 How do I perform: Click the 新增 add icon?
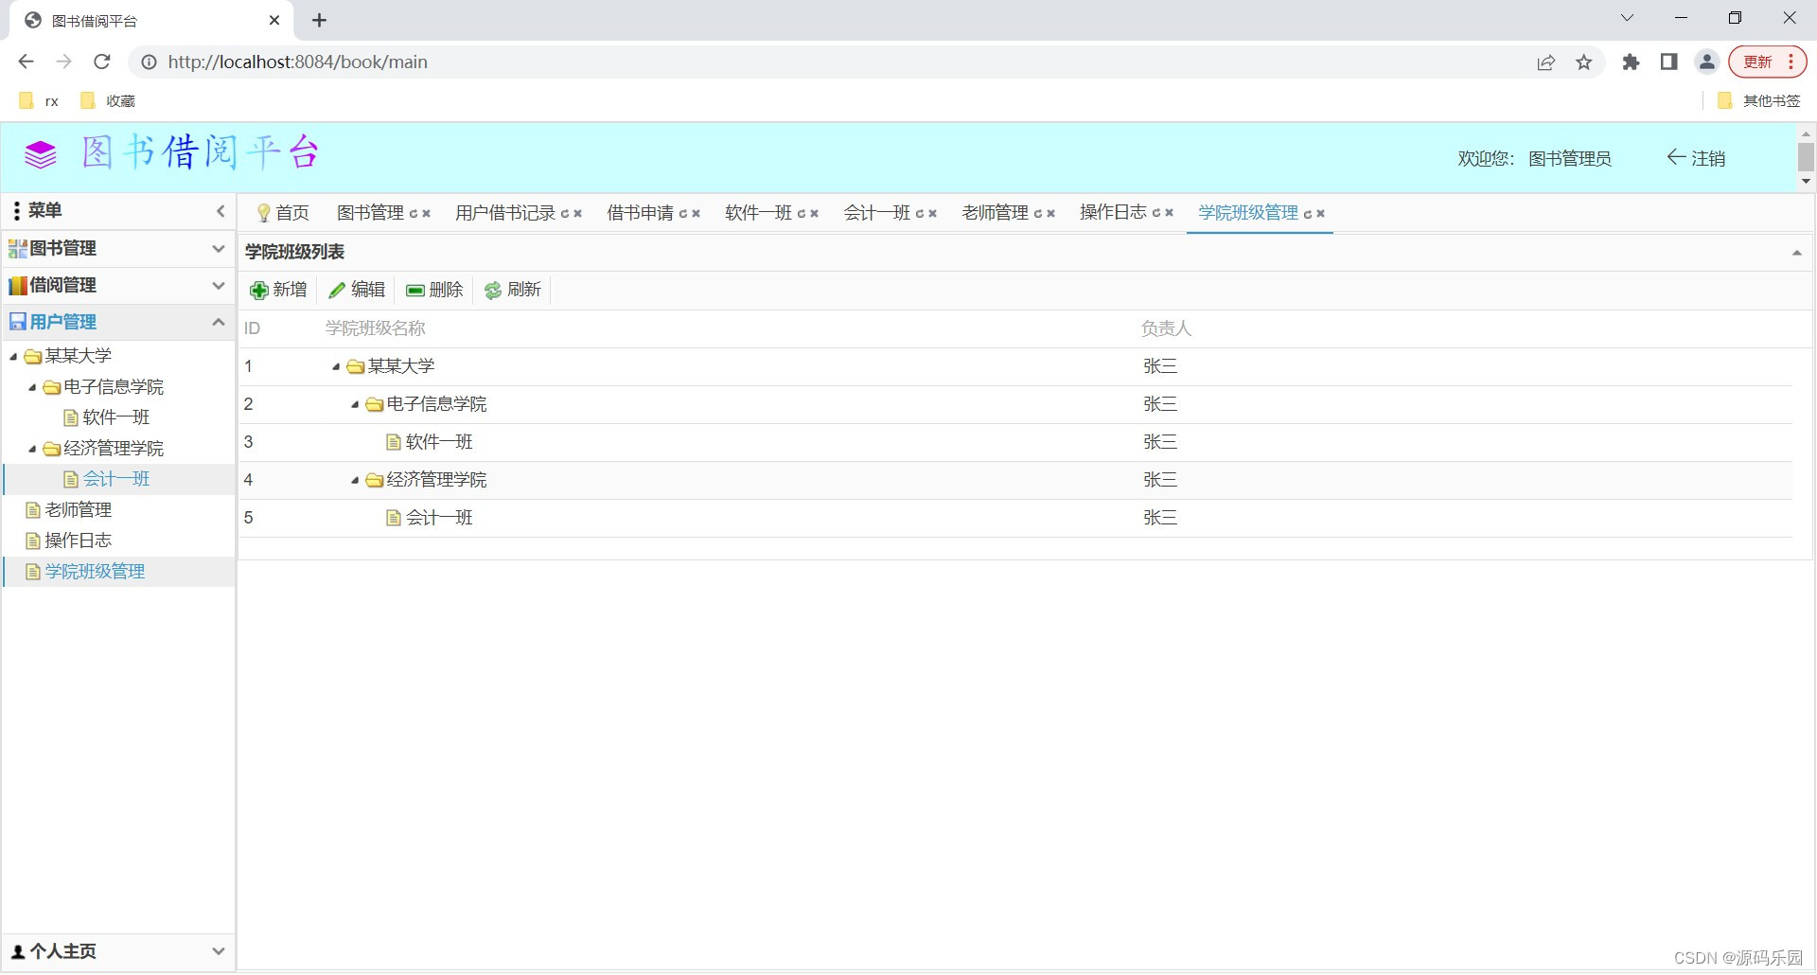pyautogui.click(x=259, y=290)
